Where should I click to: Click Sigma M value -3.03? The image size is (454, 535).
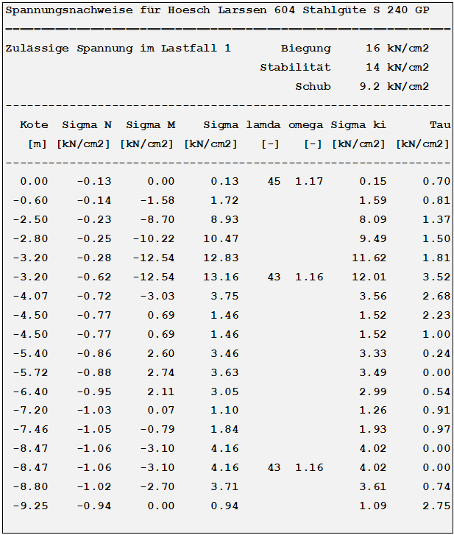pos(157,296)
